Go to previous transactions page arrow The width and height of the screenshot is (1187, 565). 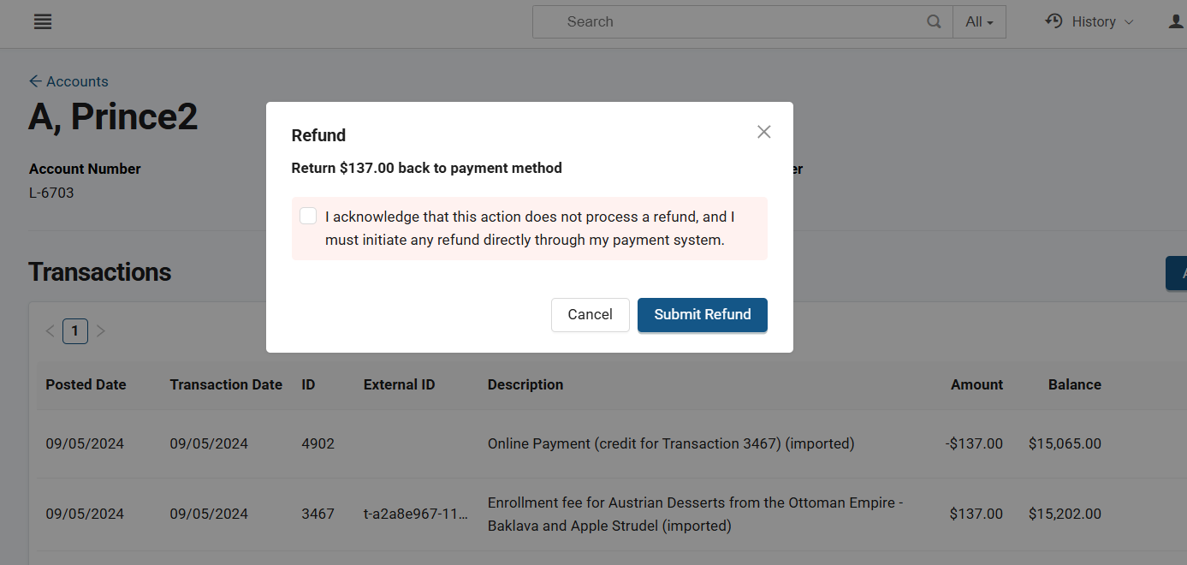point(50,331)
